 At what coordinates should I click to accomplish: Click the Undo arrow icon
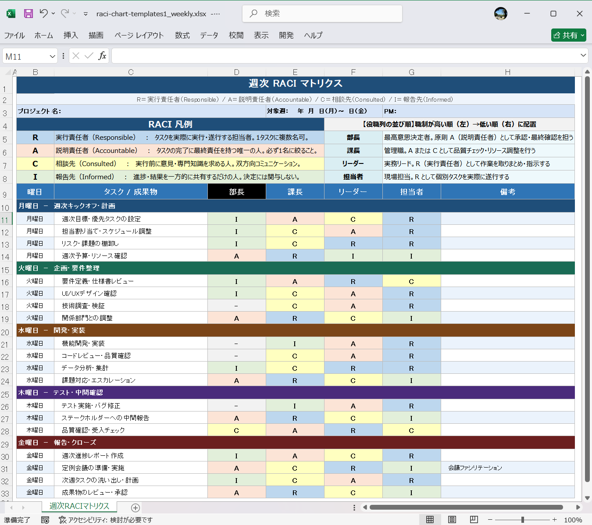tap(43, 13)
